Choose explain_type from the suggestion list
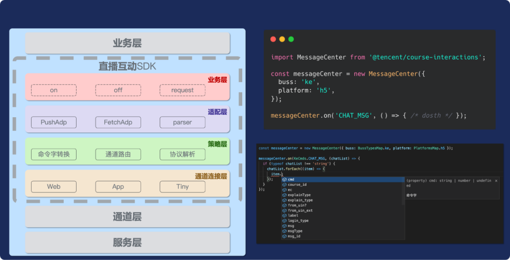Viewport: 510px width, 260px height. [x=300, y=200]
